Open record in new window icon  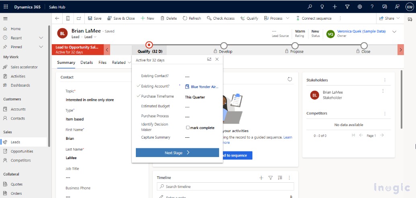click(x=79, y=18)
